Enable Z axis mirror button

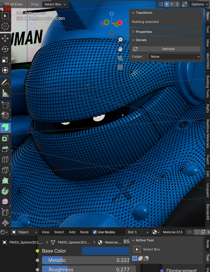point(177,4)
